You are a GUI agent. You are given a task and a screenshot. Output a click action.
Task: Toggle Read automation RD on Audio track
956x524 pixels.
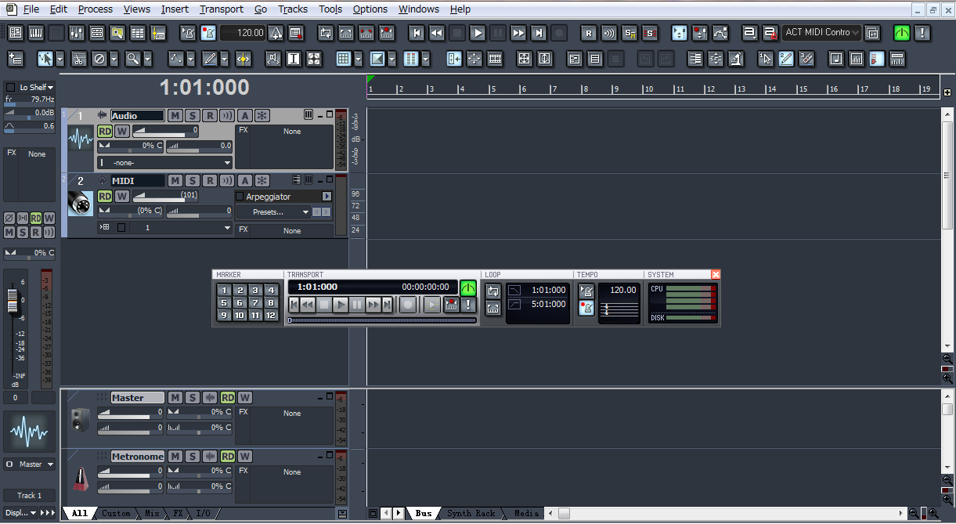tap(105, 131)
